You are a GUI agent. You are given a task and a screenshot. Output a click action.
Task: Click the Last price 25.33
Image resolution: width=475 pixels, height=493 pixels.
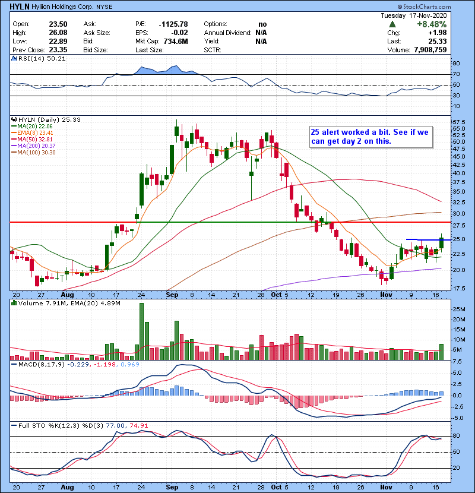coord(437,41)
